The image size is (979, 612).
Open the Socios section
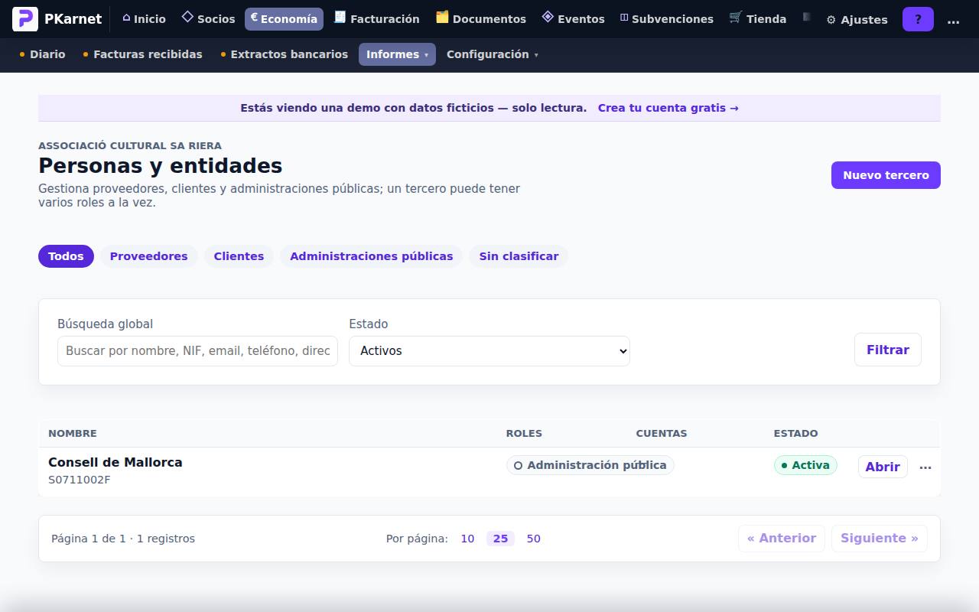coord(208,19)
